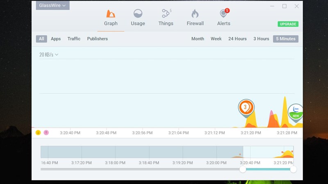Maximize the GlassWire window
328x184 pixels.
pos(284,6)
